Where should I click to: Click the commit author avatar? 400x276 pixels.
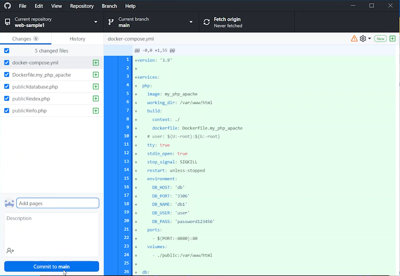9,203
